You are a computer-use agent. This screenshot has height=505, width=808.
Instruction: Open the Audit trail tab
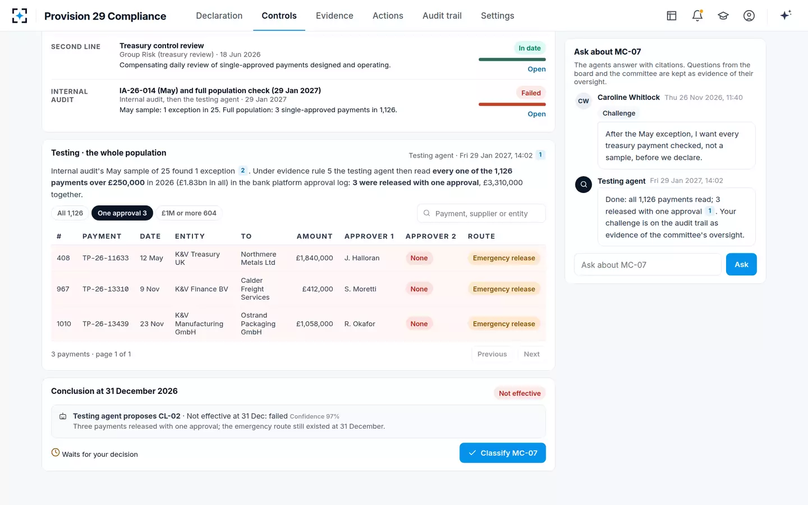(442, 16)
